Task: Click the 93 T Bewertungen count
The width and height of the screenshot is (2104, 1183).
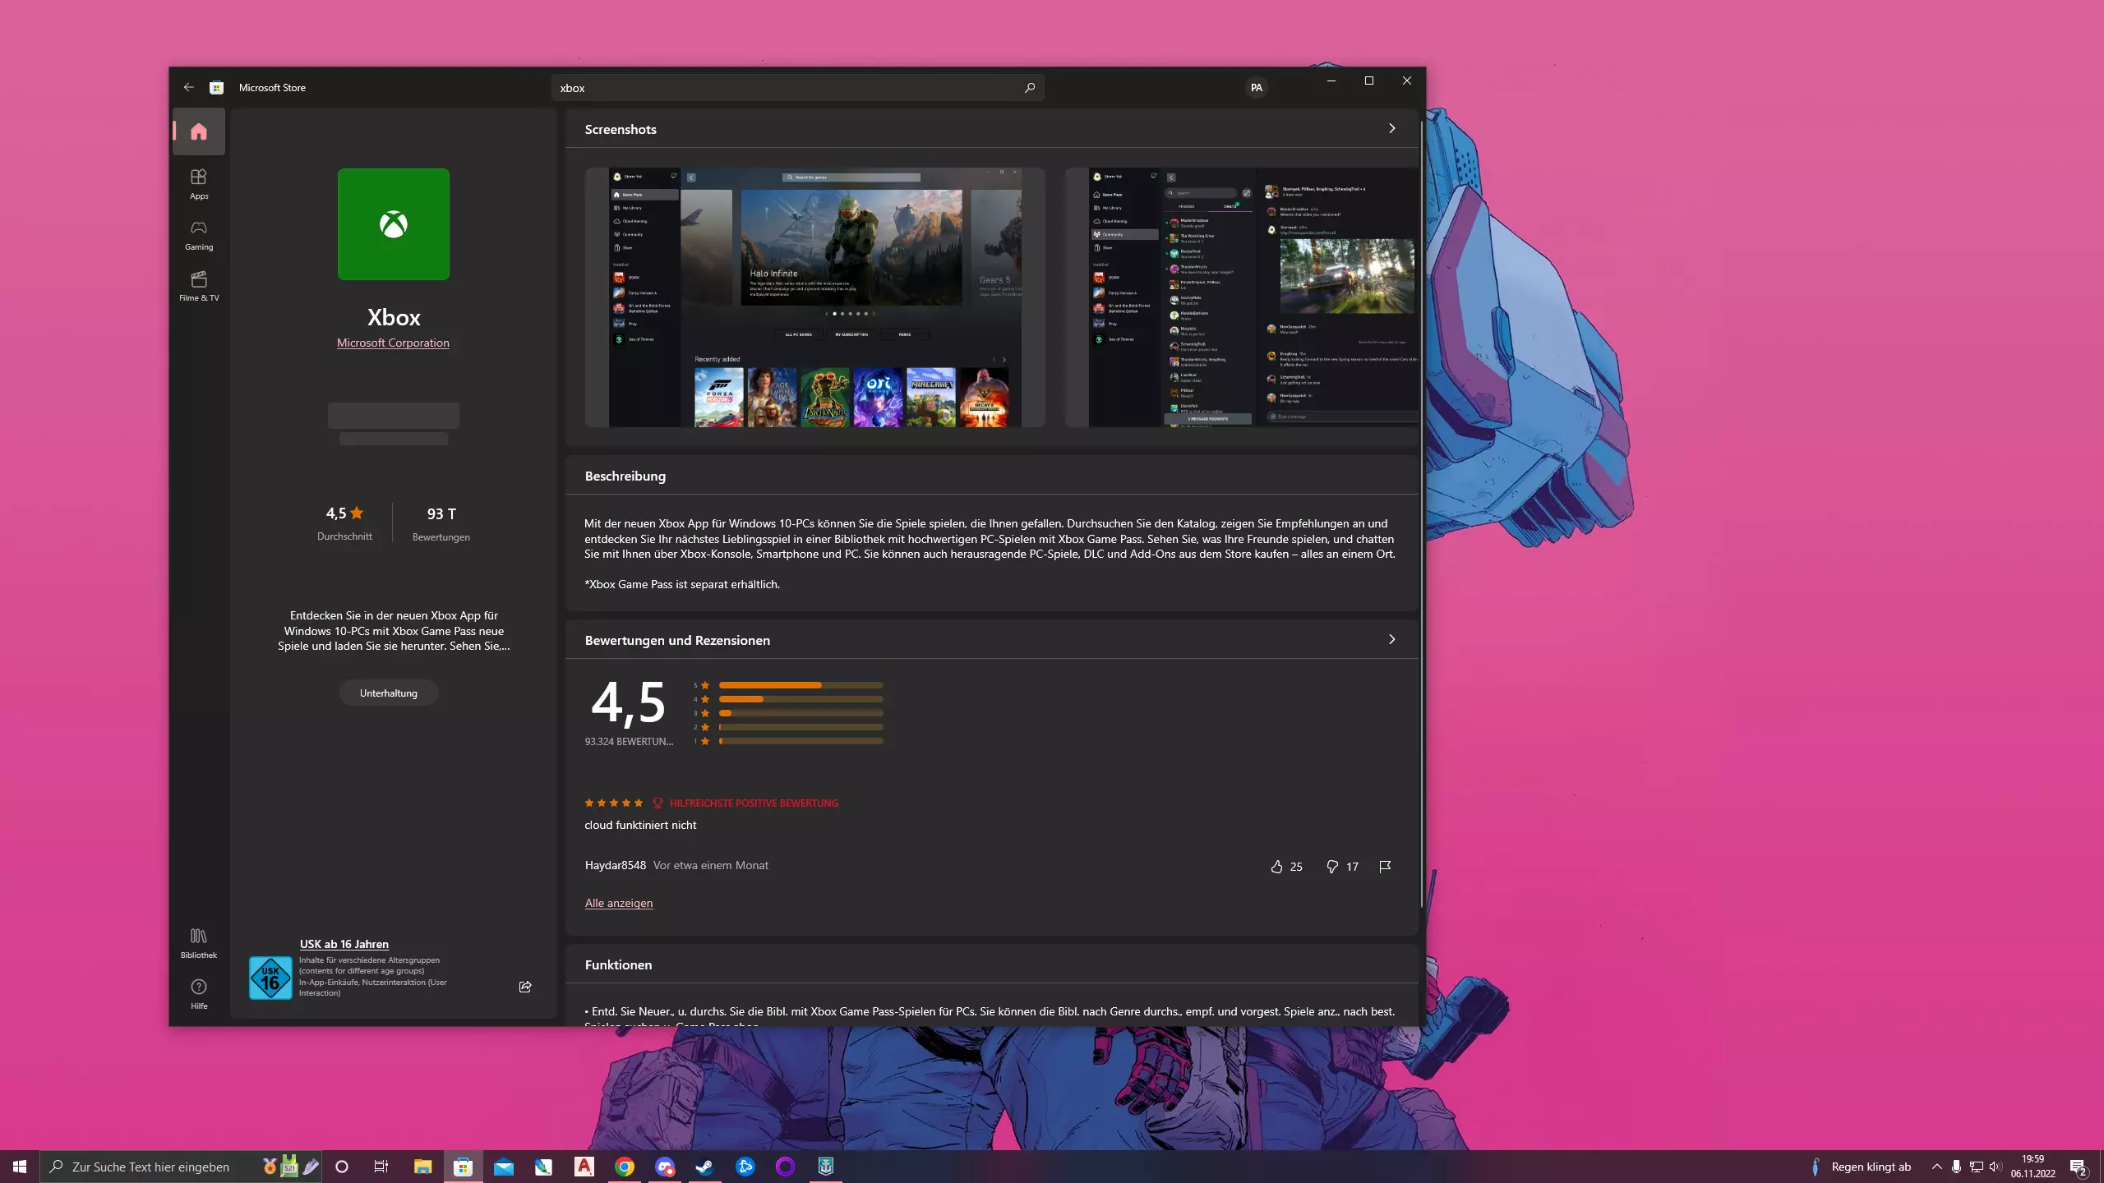Action: pyautogui.click(x=441, y=523)
